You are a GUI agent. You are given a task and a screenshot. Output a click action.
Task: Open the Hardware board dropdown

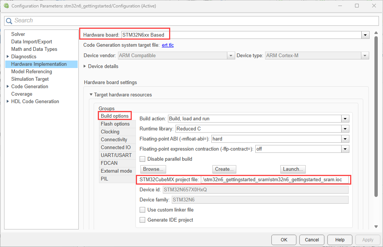(x=365, y=35)
